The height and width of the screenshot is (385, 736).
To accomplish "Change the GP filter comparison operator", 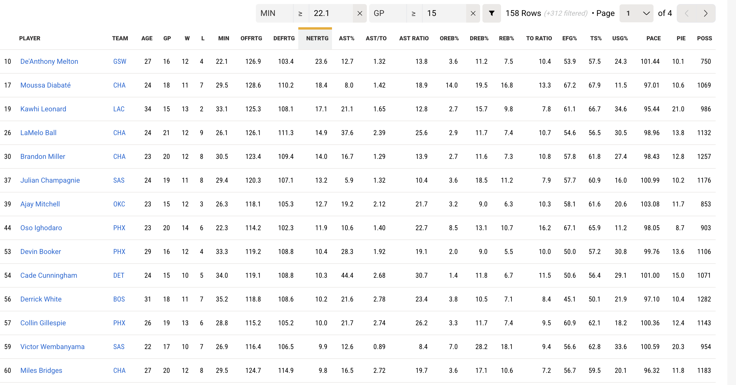I will coord(414,13).
